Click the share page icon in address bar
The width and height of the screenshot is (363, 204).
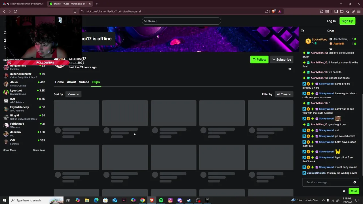click(267, 11)
